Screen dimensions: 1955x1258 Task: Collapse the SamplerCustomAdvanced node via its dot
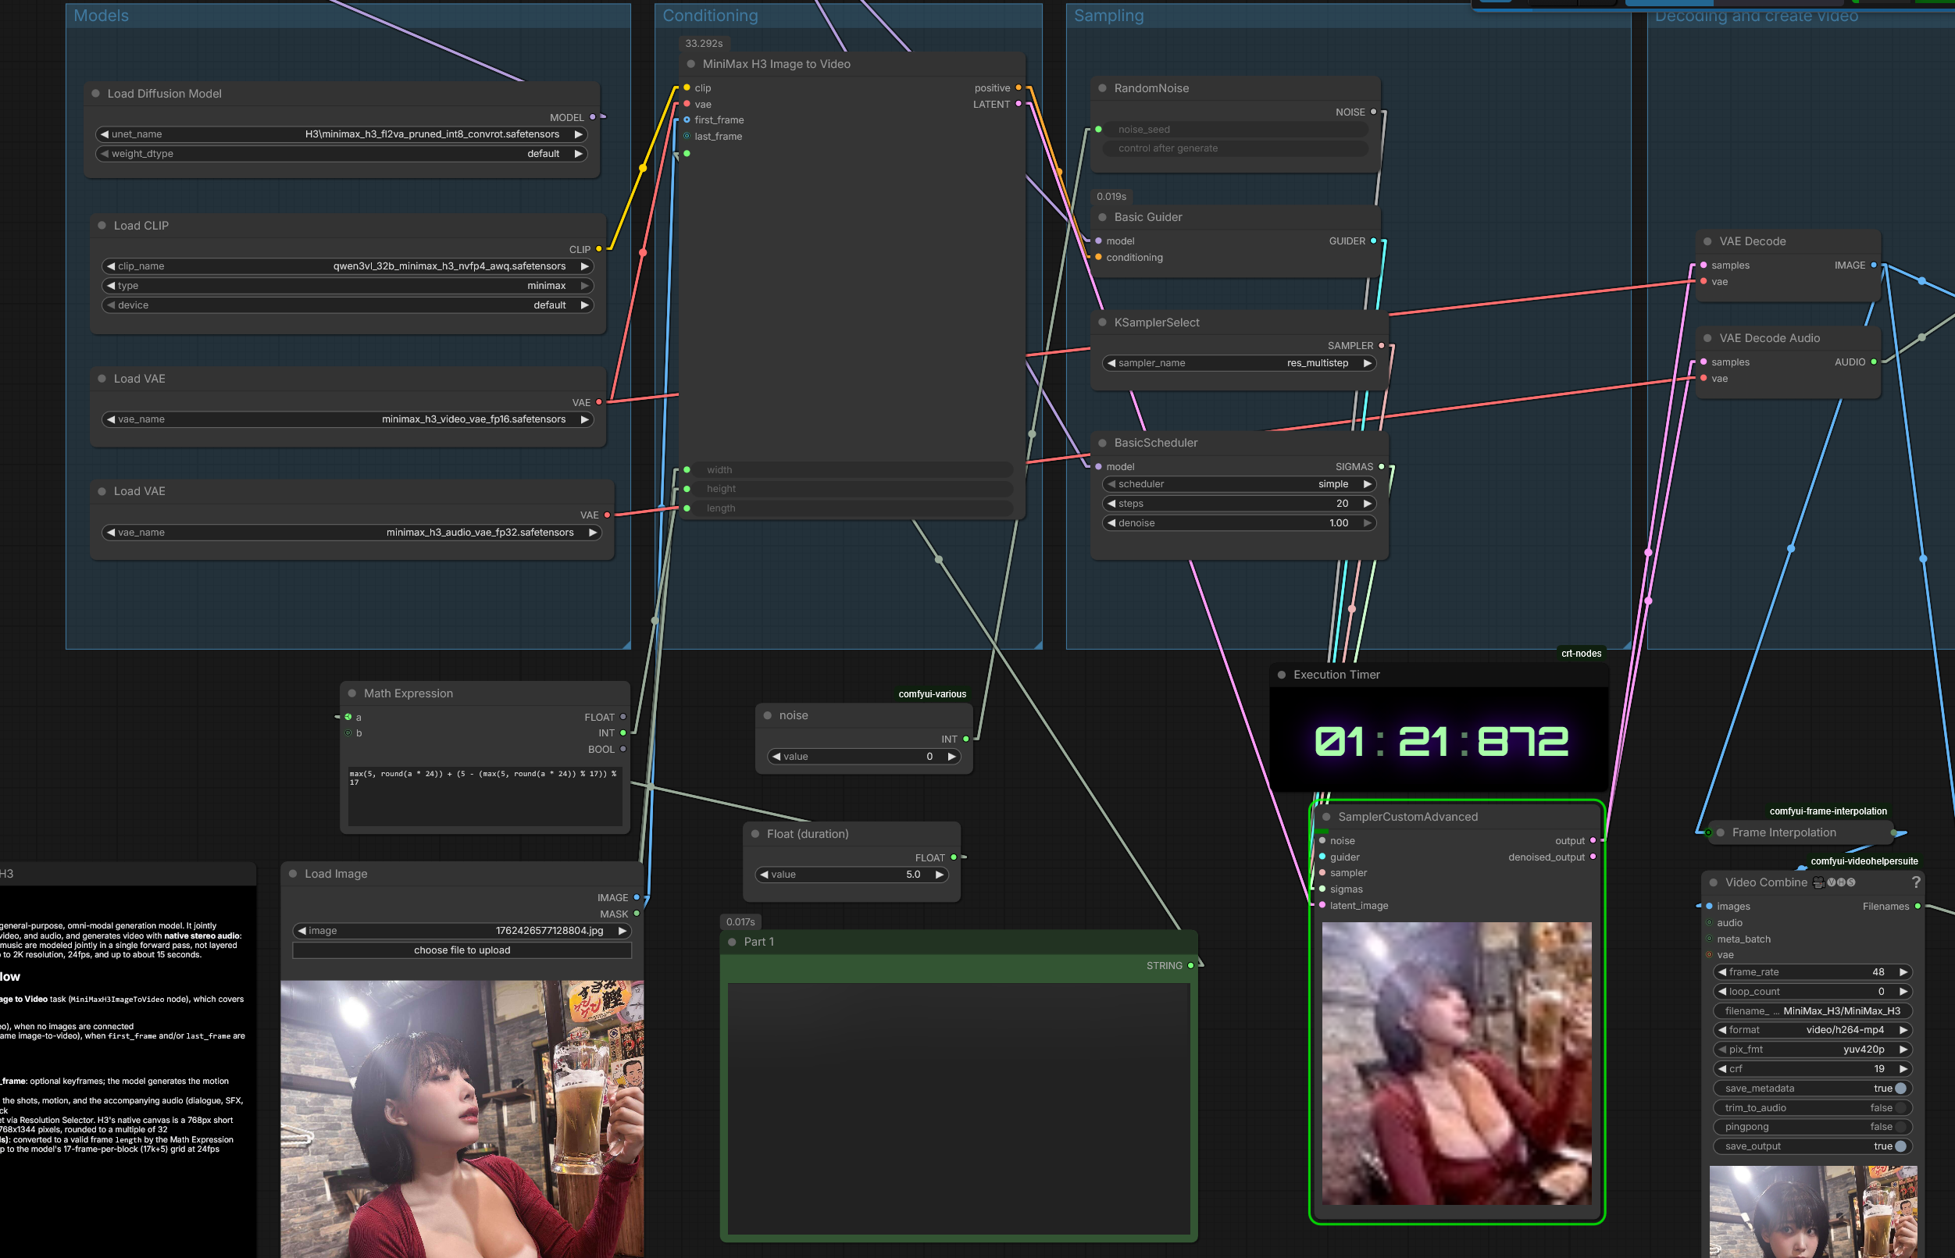[1327, 817]
